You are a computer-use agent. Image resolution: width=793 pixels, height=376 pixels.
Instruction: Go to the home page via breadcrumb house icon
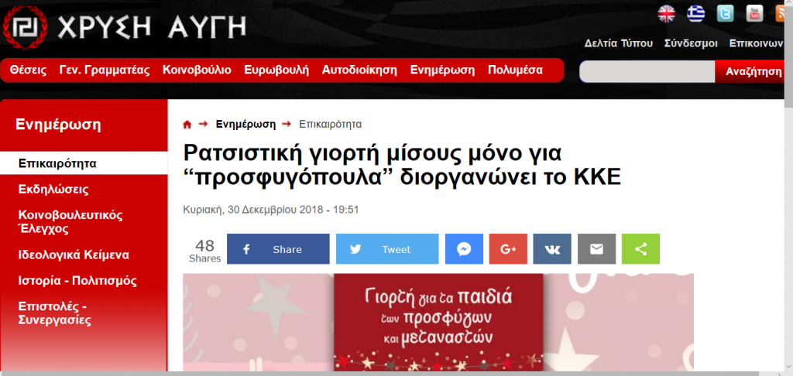187,125
